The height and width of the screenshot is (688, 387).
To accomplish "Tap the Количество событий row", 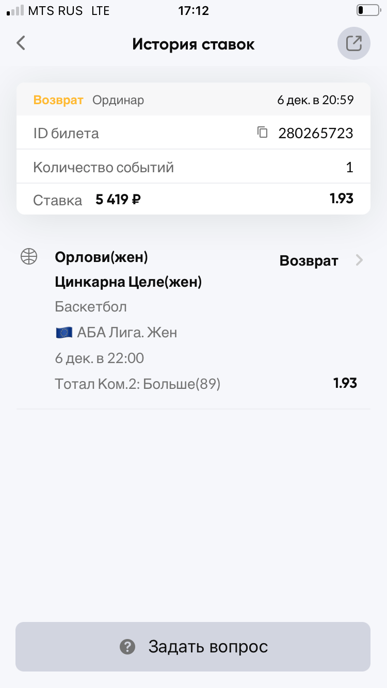I will (193, 167).
